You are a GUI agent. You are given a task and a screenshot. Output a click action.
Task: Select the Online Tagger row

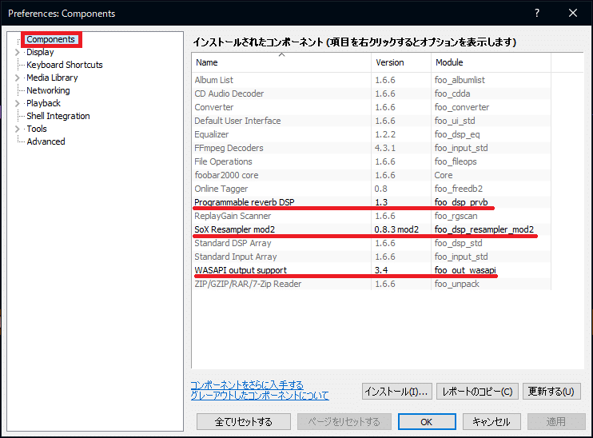(x=372, y=189)
